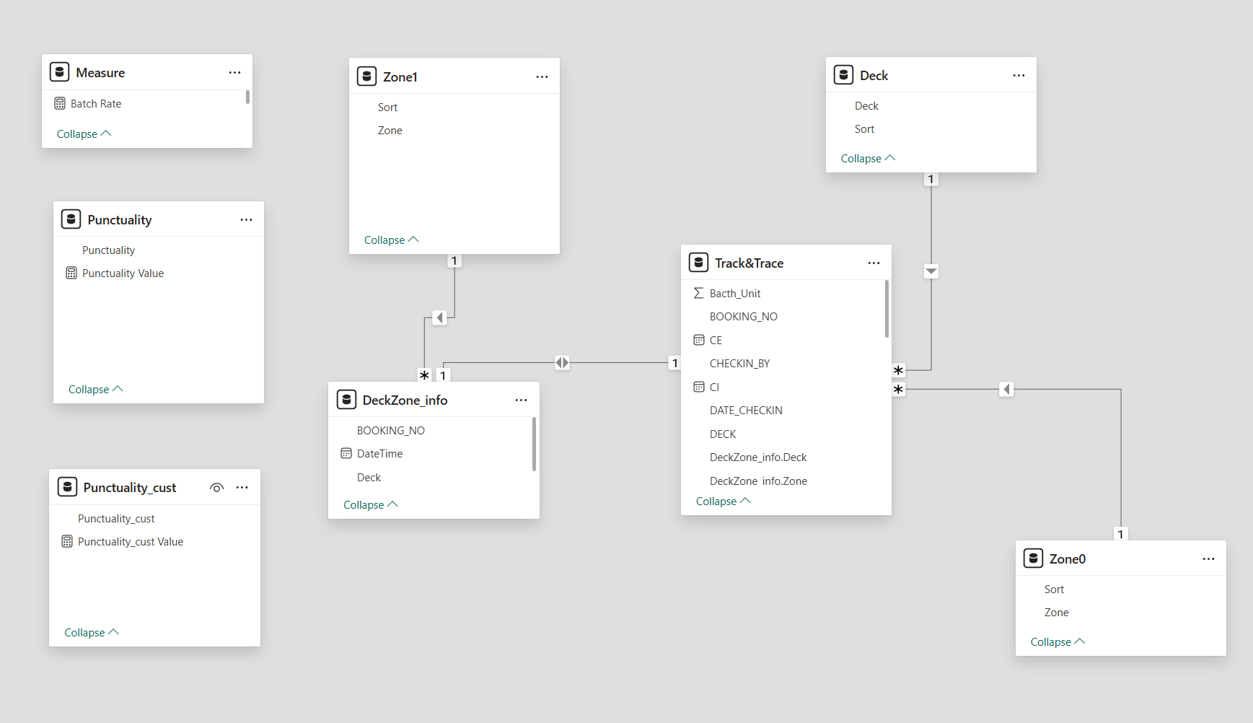The width and height of the screenshot is (1253, 723).
Task: Click the bidirectional filter arrow on relationship line
Action: coord(562,362)
